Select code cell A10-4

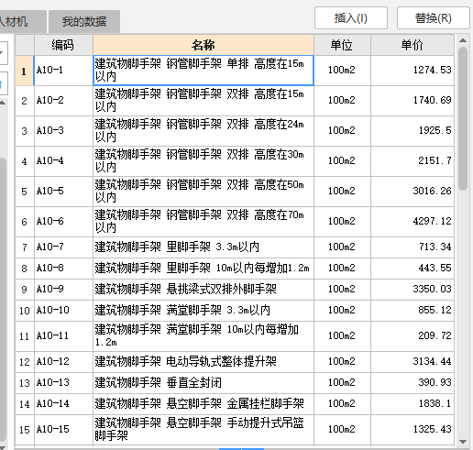coord(63,161)
